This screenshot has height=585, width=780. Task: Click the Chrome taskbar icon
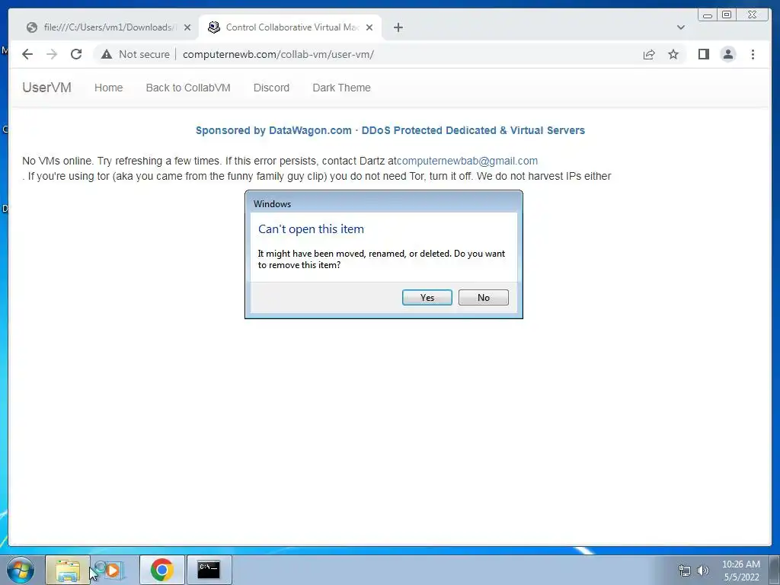(161, 570)
